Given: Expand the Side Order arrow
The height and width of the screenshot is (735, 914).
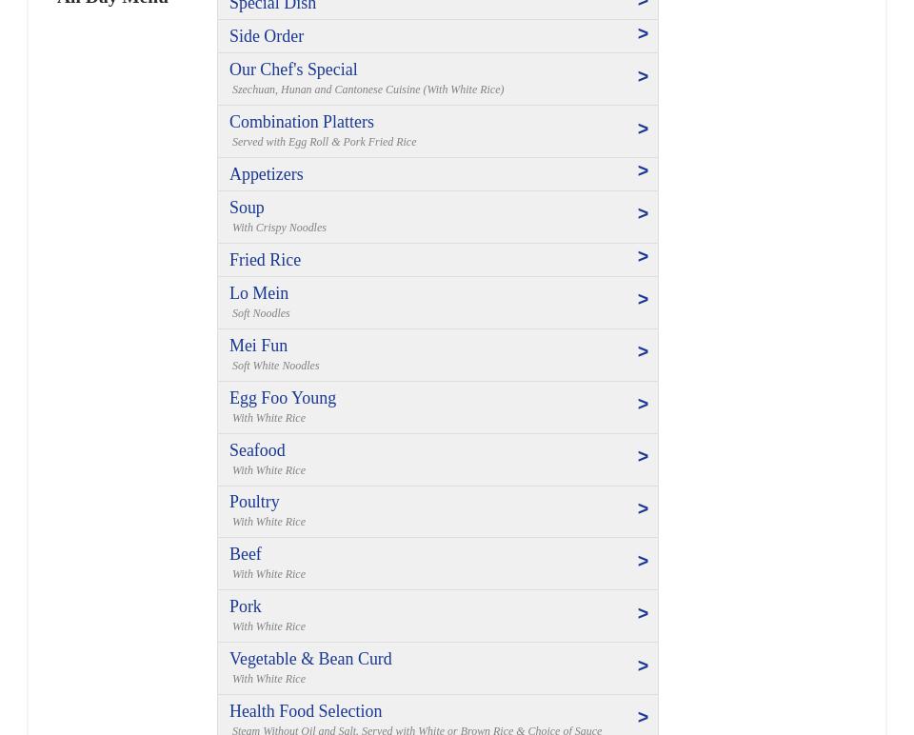Looking at the screenshot, I should (x=643, y=34).
